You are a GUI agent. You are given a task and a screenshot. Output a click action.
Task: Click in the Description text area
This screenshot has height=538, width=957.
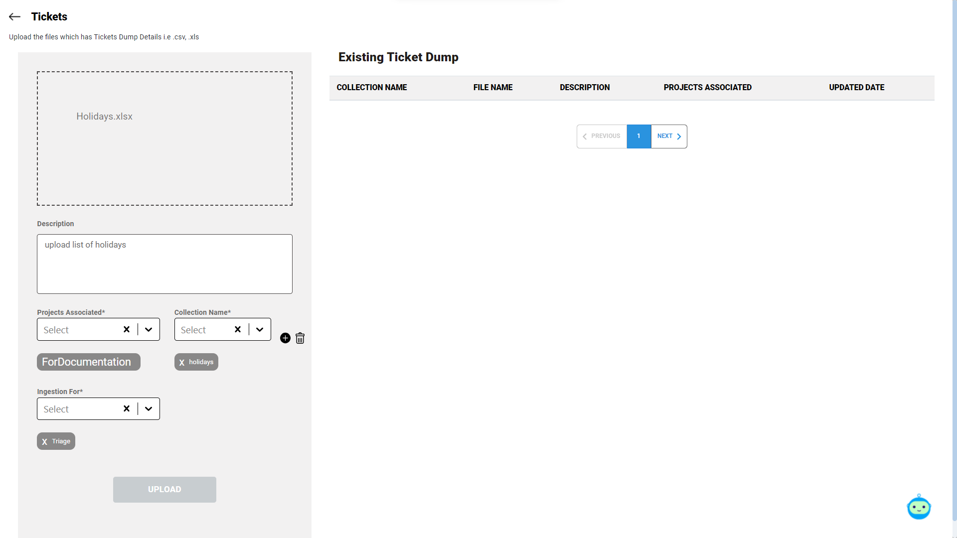click(x=164, y=264)
